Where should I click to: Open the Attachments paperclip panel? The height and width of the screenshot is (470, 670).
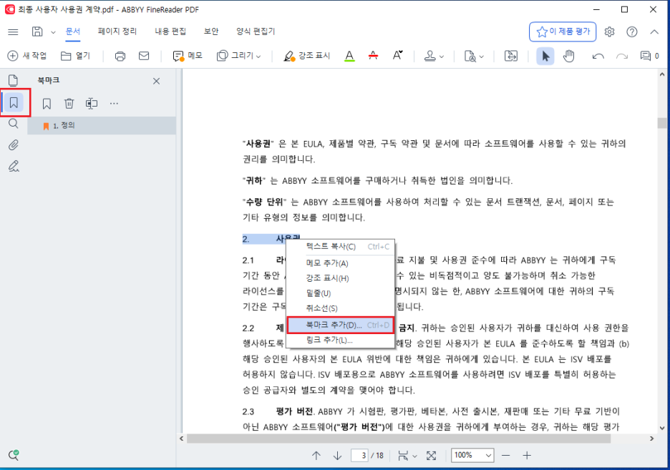coord(14,145)
